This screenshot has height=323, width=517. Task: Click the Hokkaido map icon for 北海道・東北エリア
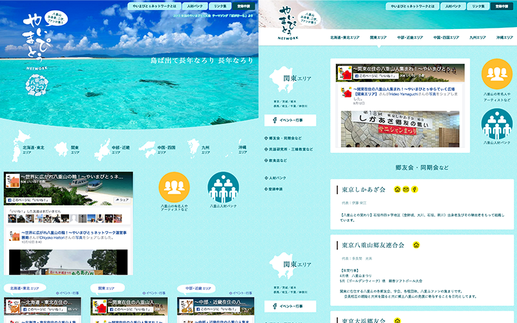(21, 146)
